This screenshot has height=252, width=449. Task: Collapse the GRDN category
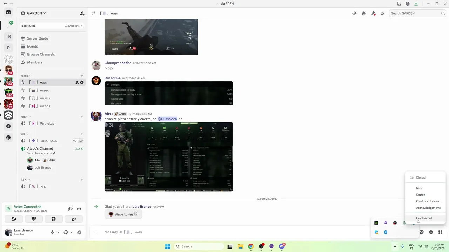click(26, 117)
